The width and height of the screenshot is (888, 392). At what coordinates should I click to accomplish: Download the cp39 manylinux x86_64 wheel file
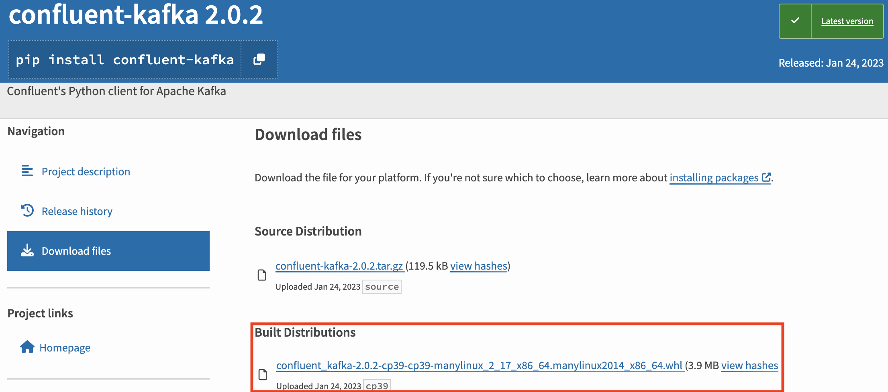click(x=480, y=366)
